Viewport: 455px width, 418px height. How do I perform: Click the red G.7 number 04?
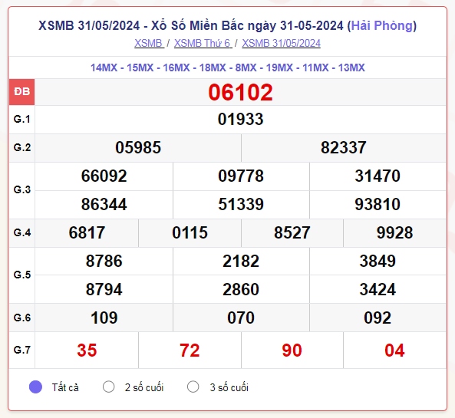click(394, 350)
